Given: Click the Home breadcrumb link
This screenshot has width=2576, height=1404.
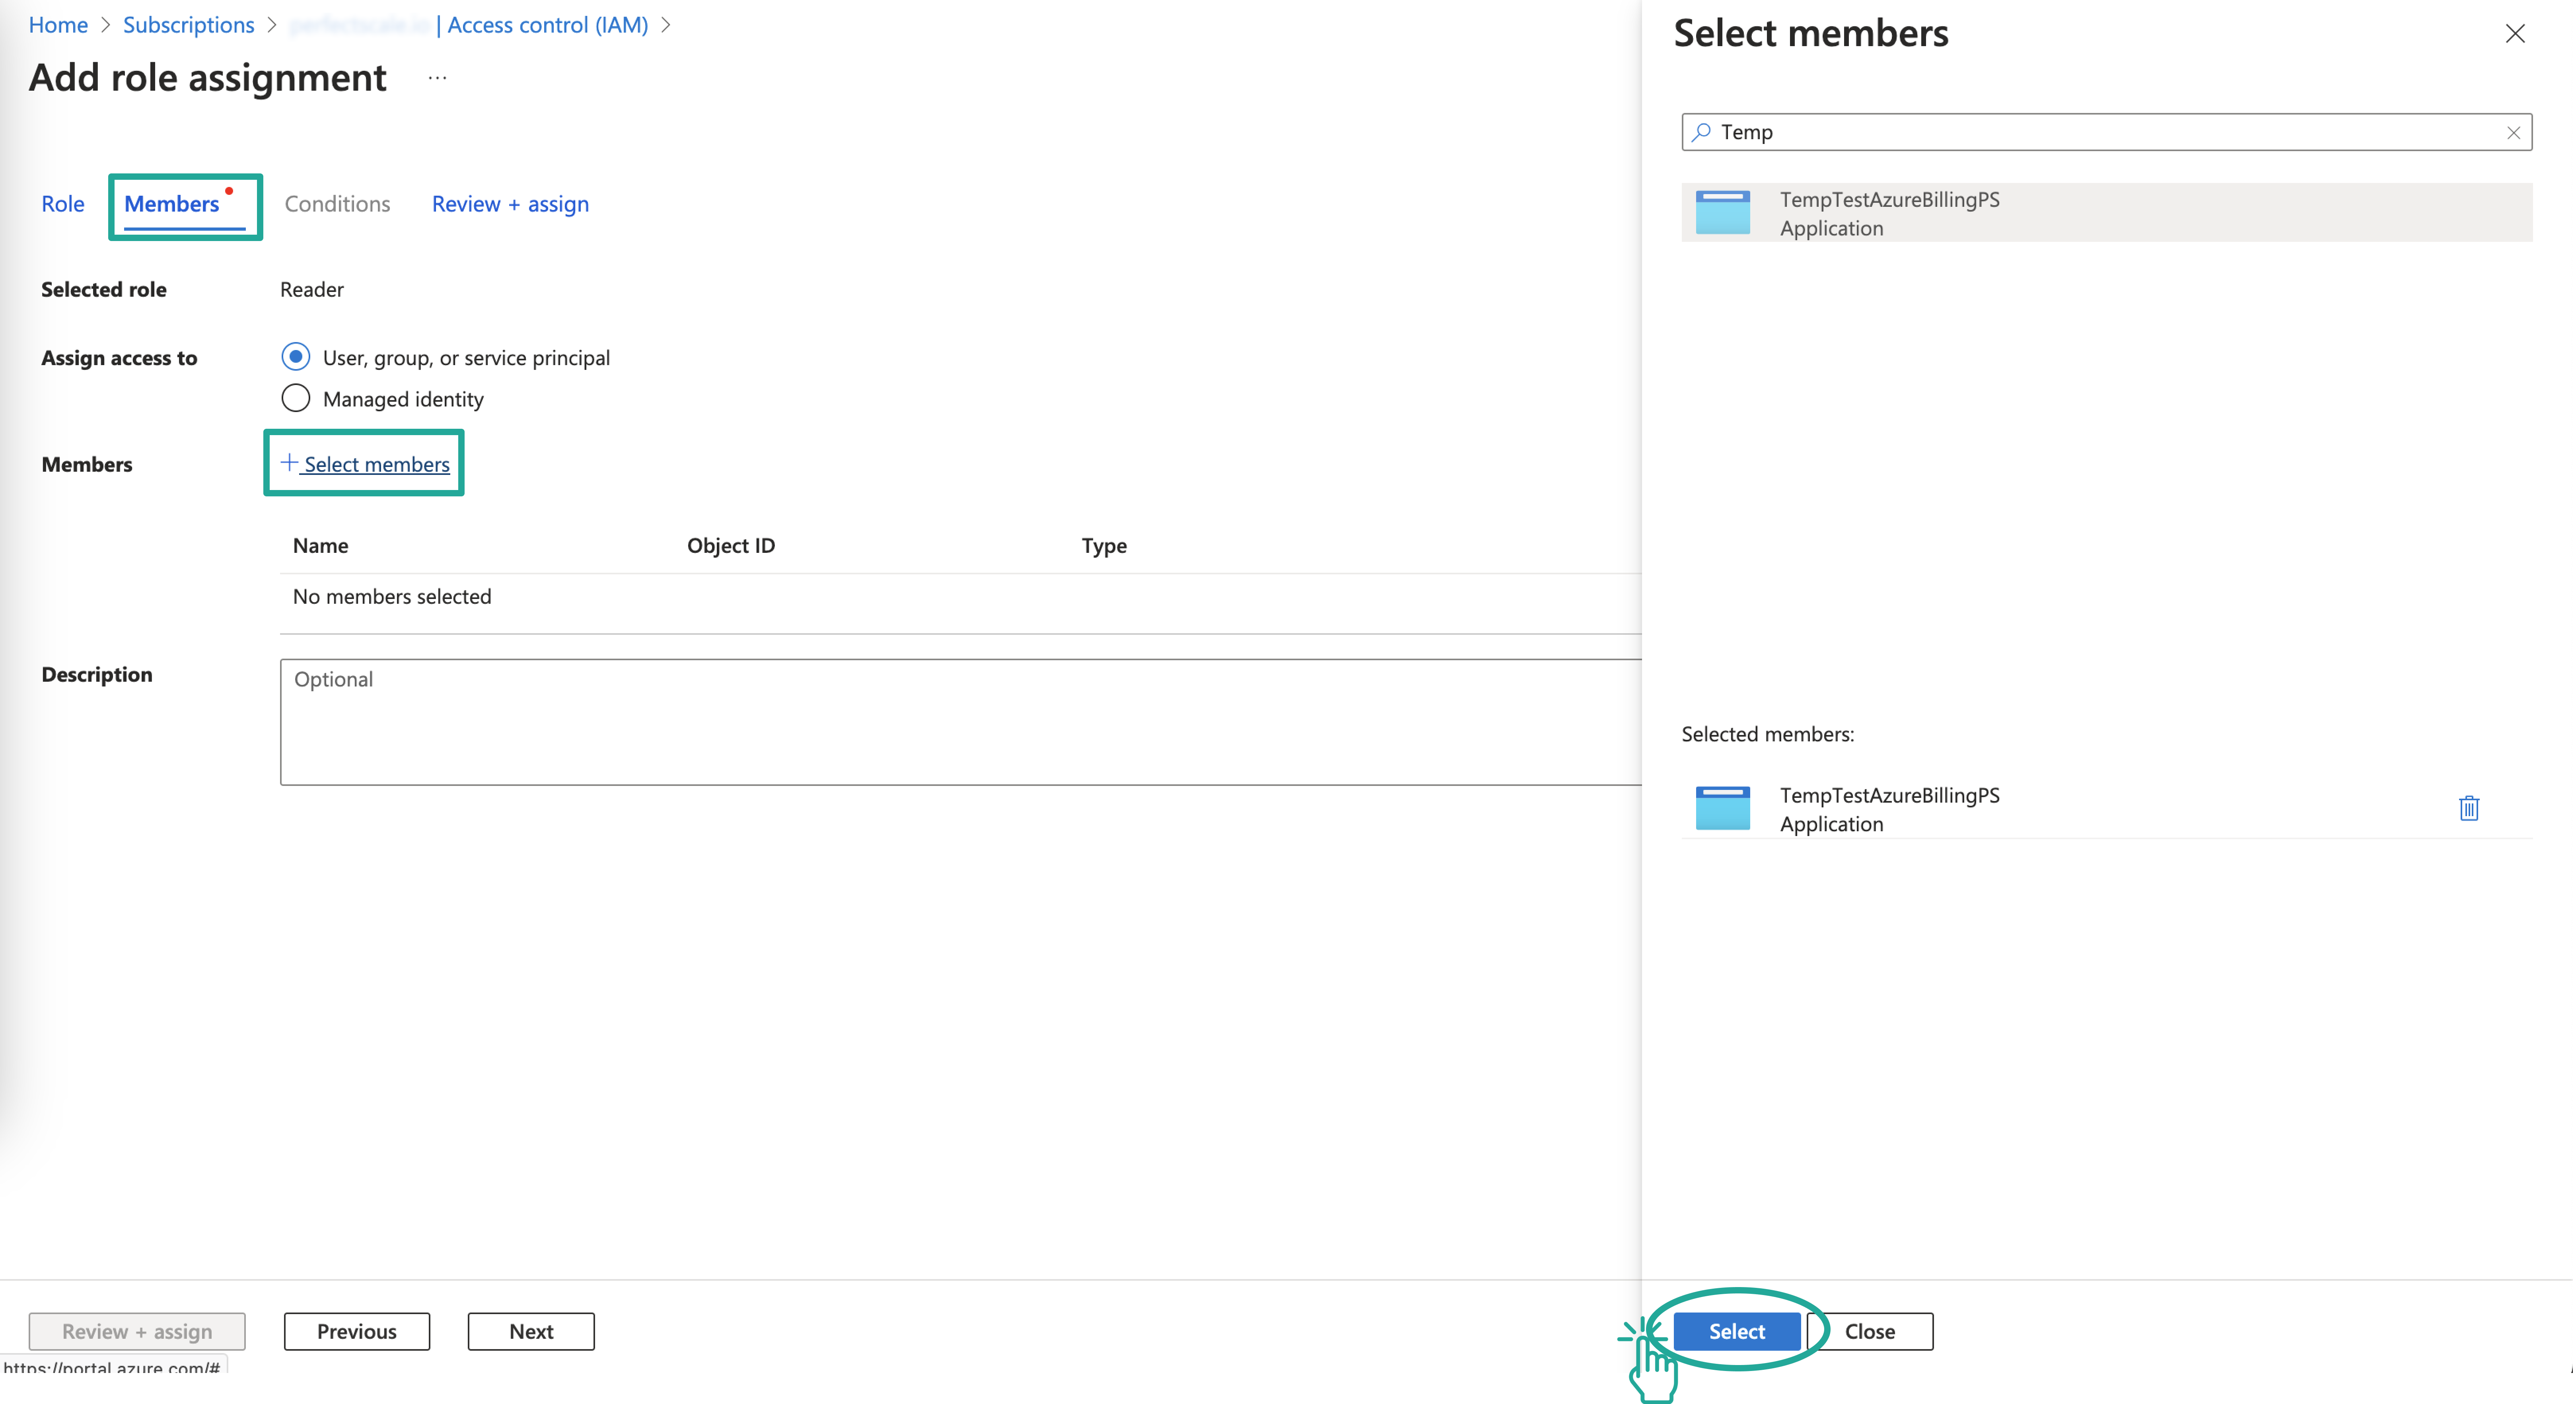Looking at the screenshot, I should click(x=58, y=25).
